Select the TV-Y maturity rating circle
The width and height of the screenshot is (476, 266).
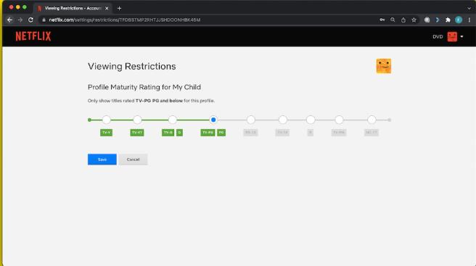(x=106, y=120)
